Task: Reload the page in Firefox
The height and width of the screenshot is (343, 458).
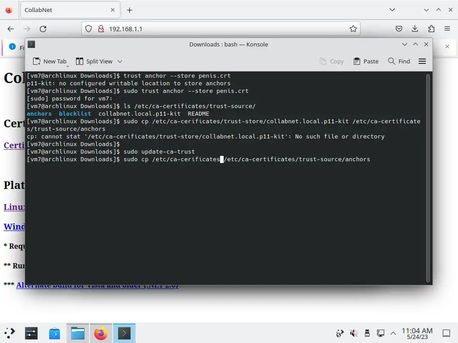Action: tap(43, 29)
